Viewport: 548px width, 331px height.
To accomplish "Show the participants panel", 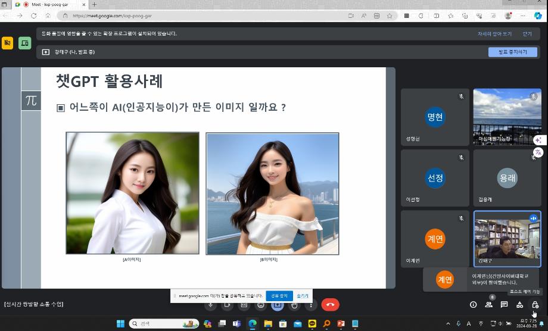I will [x=488, y=304].
